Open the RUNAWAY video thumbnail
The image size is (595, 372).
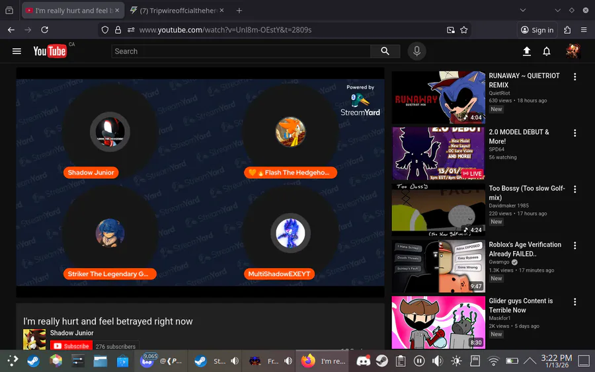(x=438, y=97)
